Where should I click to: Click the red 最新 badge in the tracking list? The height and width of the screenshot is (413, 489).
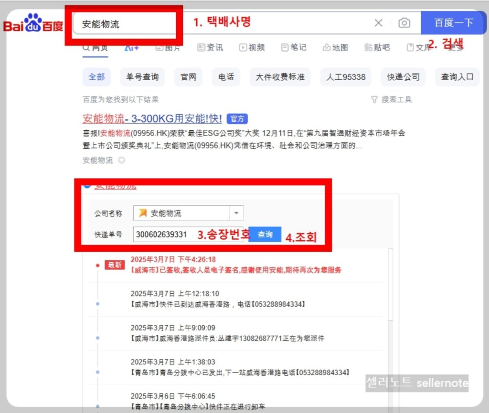pos(115,265)
